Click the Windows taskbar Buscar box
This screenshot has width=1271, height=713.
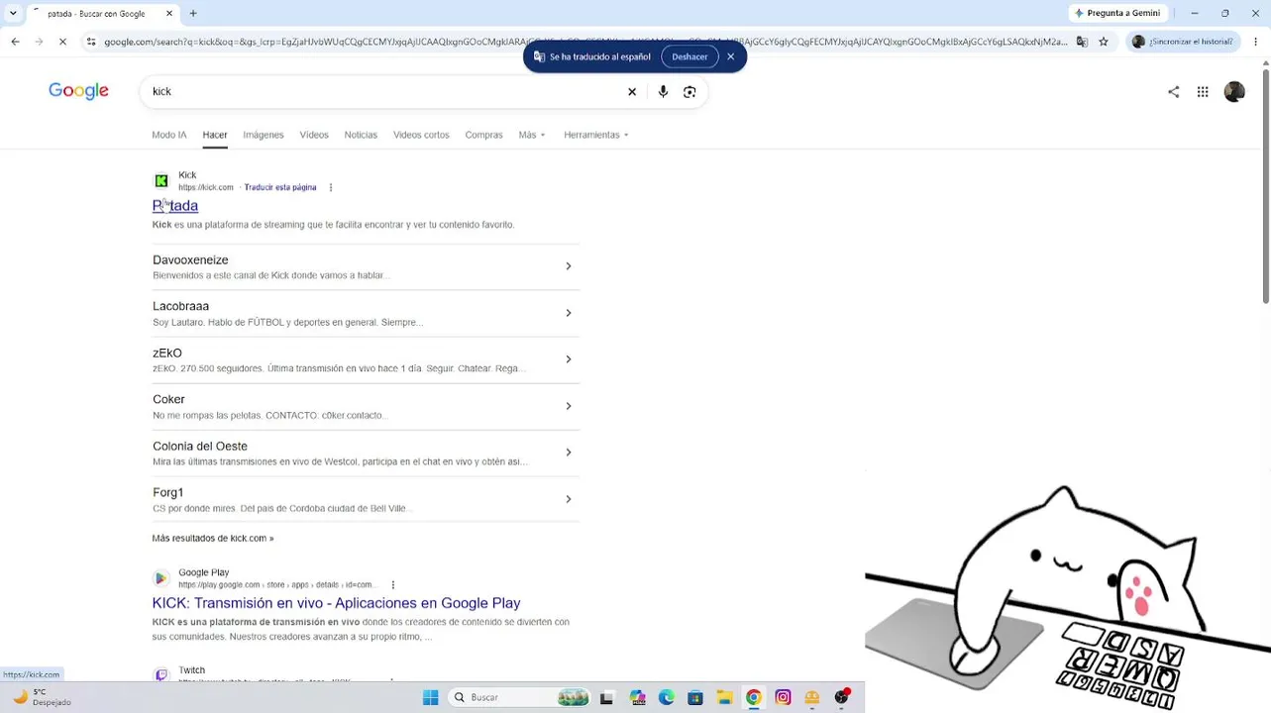click(x=520, y=697)
